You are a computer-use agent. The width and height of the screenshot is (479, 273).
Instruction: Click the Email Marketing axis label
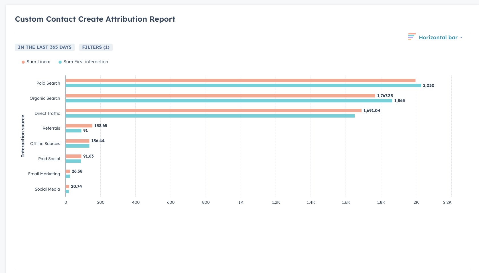click(x=44, y=174)
